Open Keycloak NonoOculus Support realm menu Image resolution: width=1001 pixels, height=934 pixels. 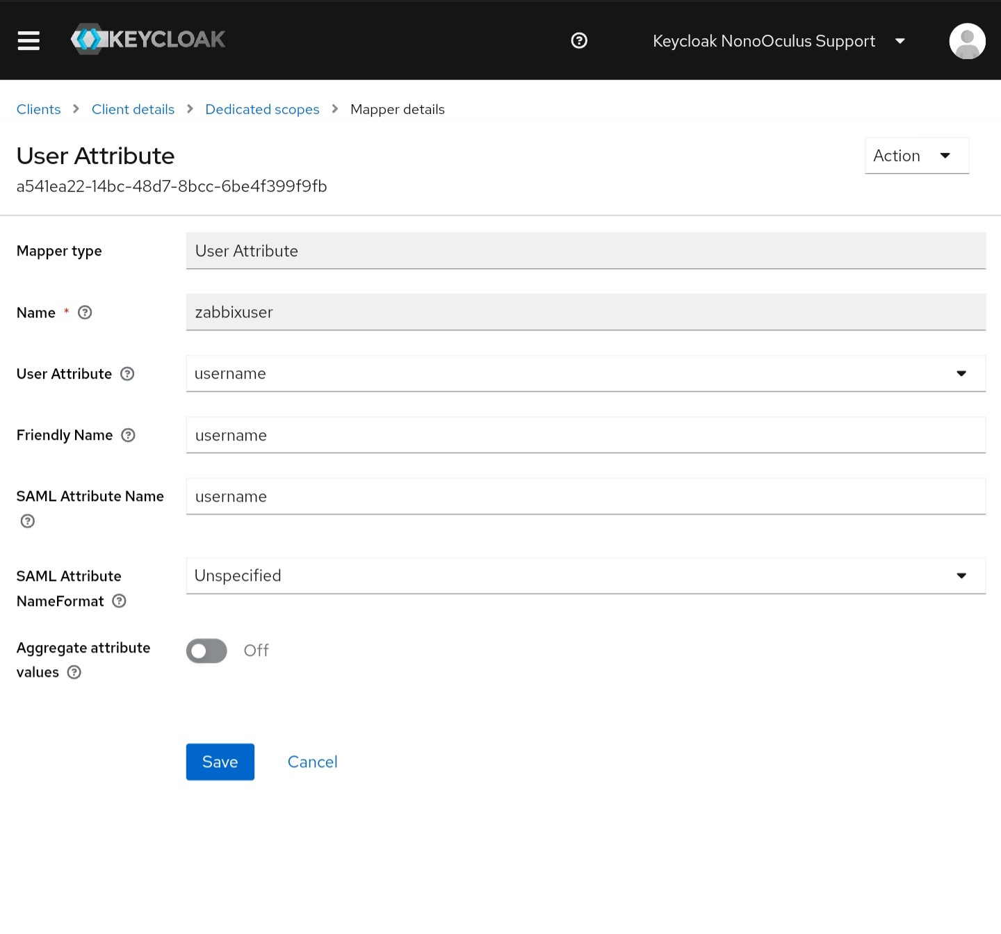(x=778, y=41)
